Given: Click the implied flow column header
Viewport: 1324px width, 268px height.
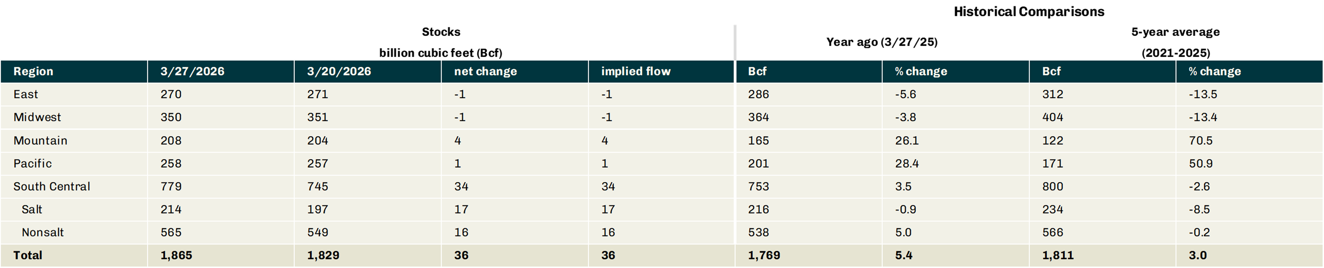Looking at the screenshot, I should 636,71.
